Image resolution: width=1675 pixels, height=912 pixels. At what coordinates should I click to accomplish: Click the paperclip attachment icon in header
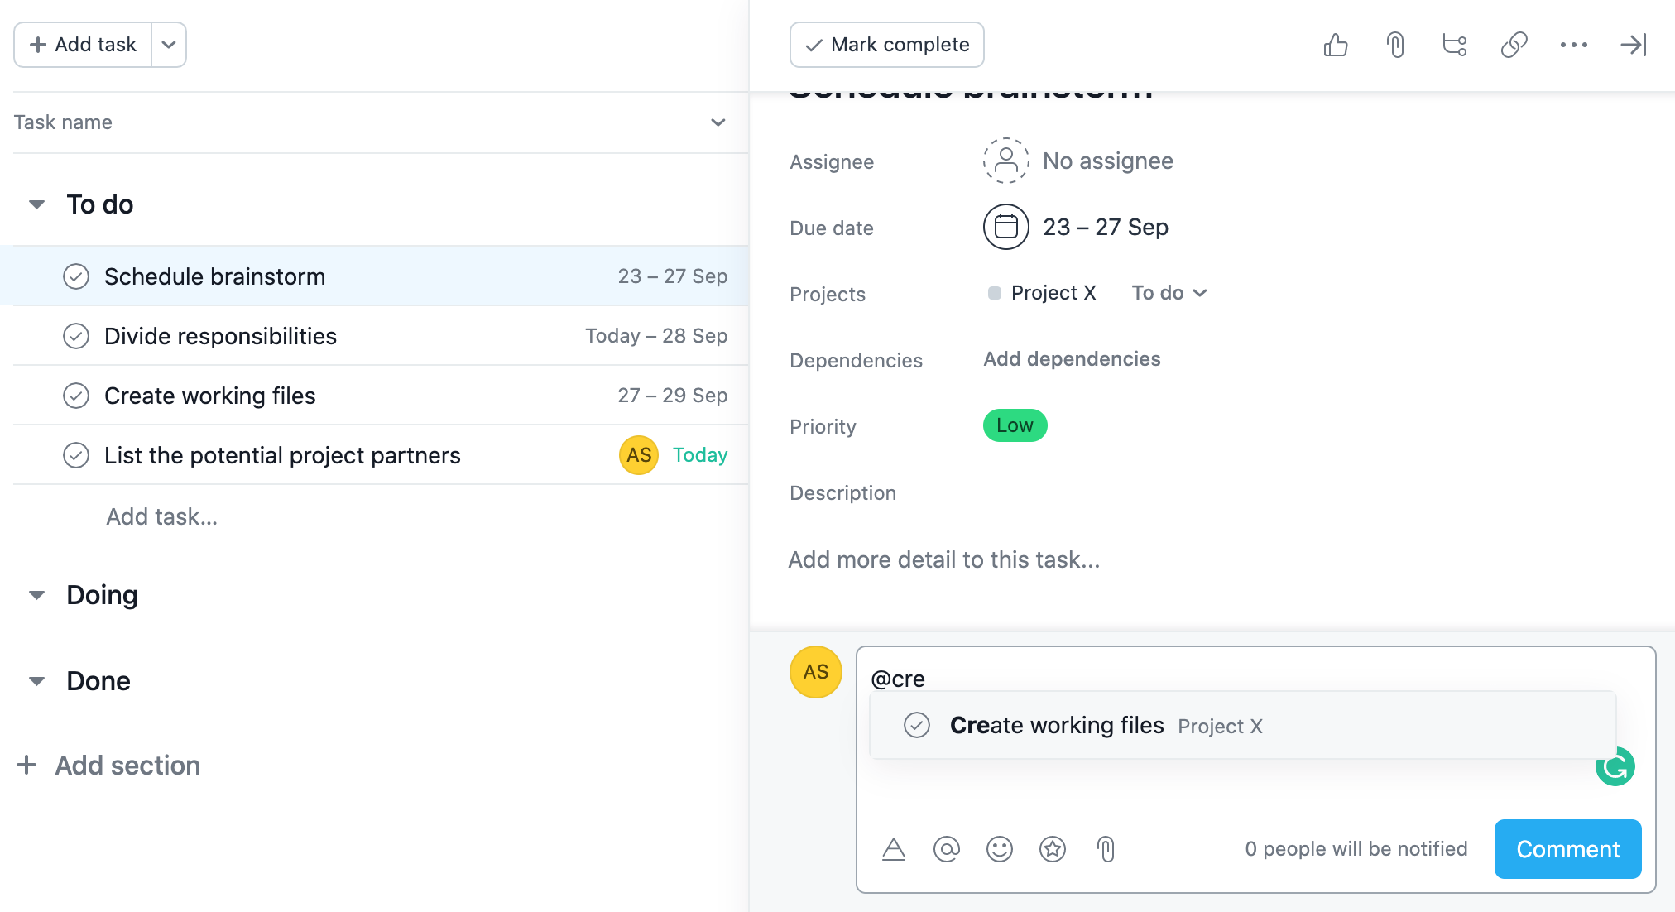click(1395, 45)
